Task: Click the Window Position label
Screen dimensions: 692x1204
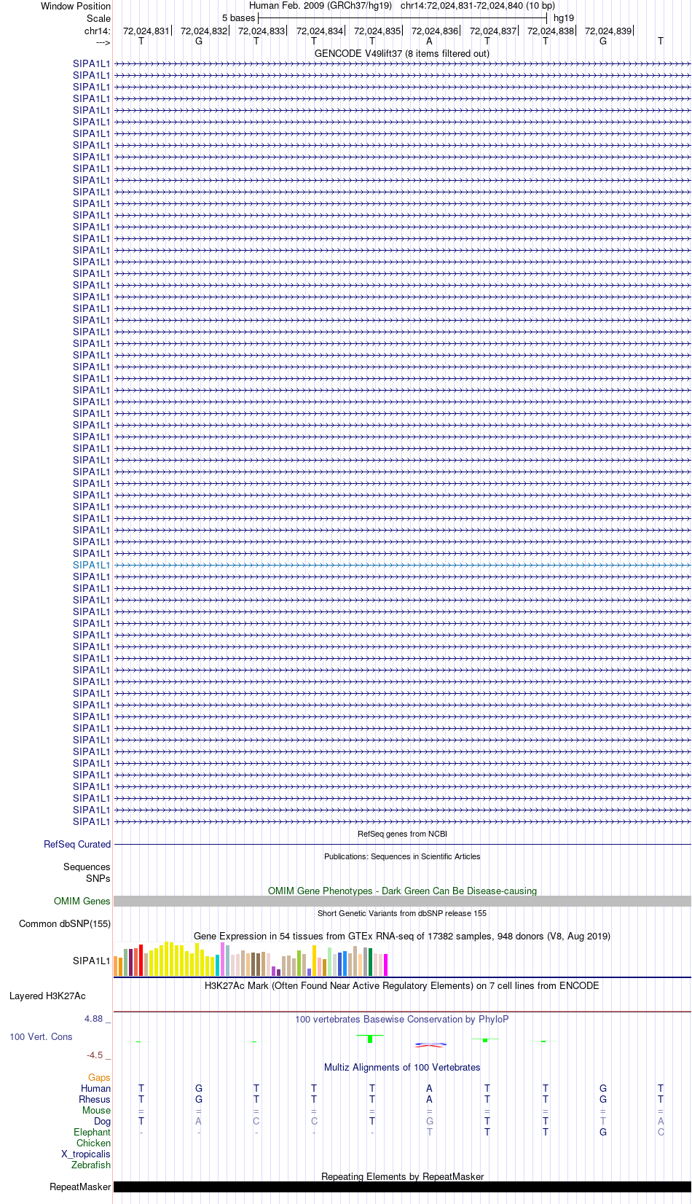Action: (x=76, y=6)
